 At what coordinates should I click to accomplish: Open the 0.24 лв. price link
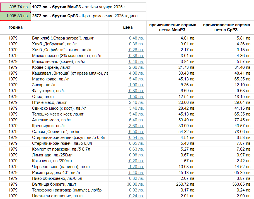136,196
